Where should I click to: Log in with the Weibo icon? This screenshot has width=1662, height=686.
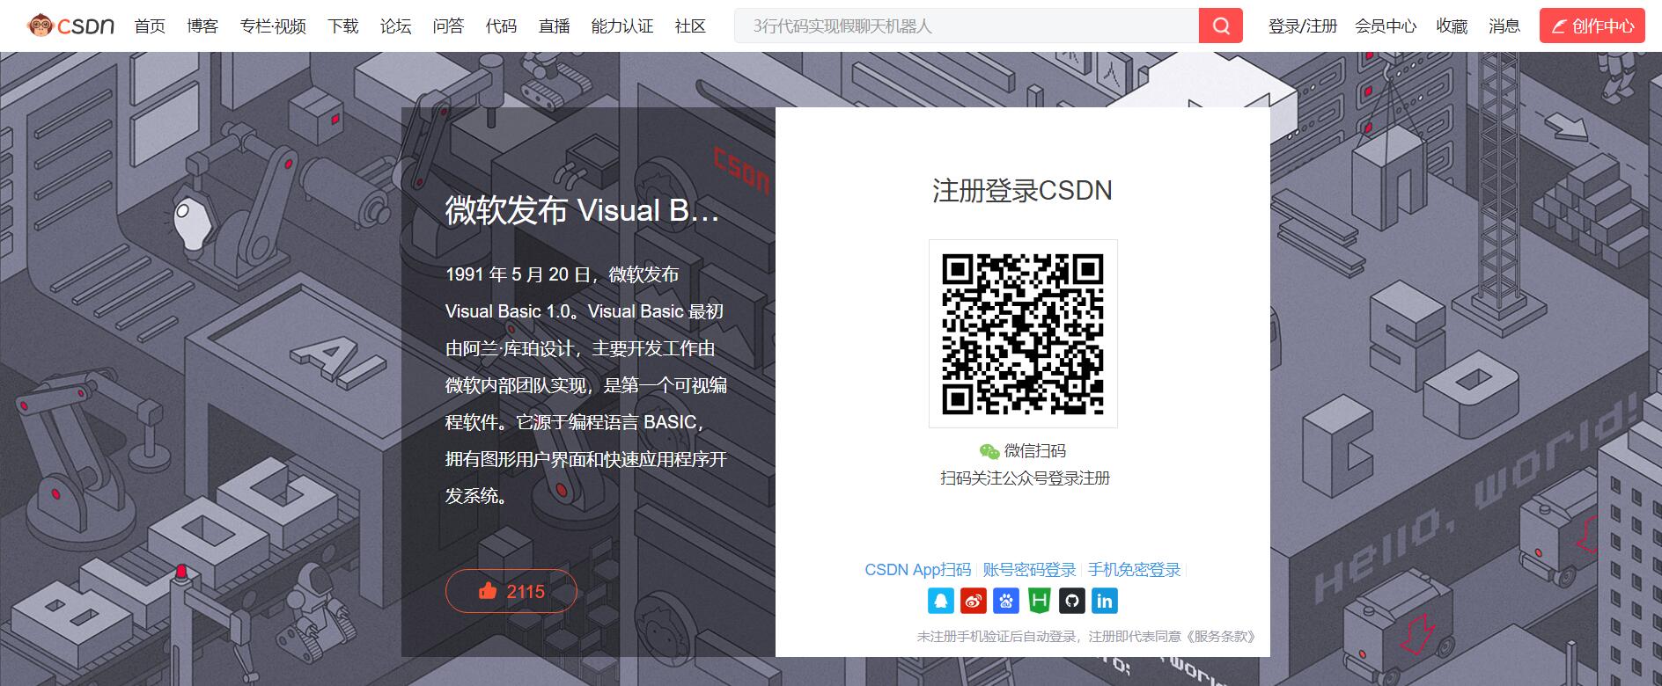[974, 601]
